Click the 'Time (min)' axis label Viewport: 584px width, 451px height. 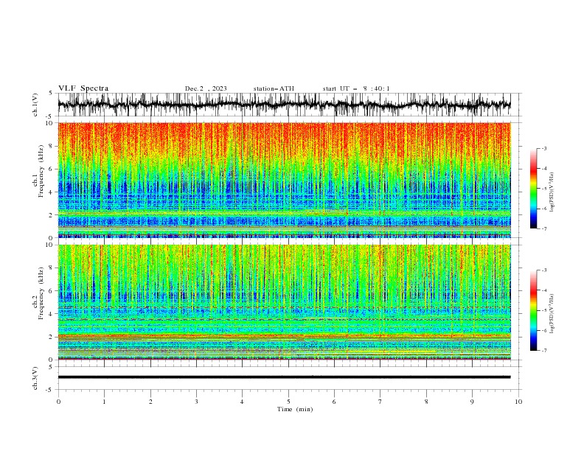tap(295, 409)
